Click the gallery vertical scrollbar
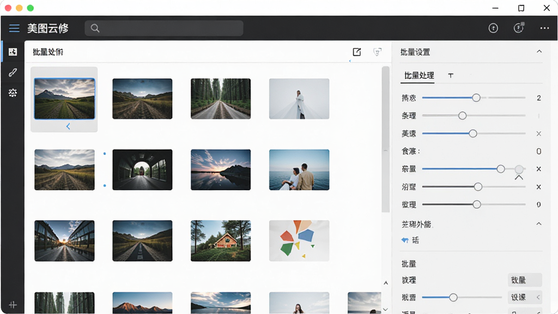558x314 pixels. [x=385, y=139]
